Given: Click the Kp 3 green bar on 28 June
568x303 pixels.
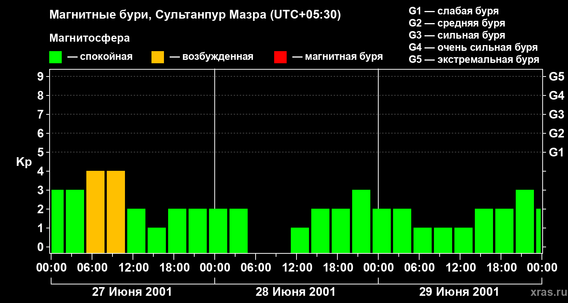Looking at the screenshot, I should click(x=361, y=221).
